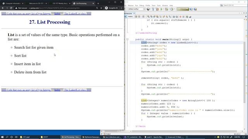
Task: Click Chrome's forward navigation arrow
Action: pyautogui.click(x=7, y=8)
